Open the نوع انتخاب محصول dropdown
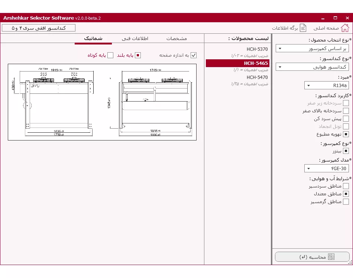 tap(312, 49)
